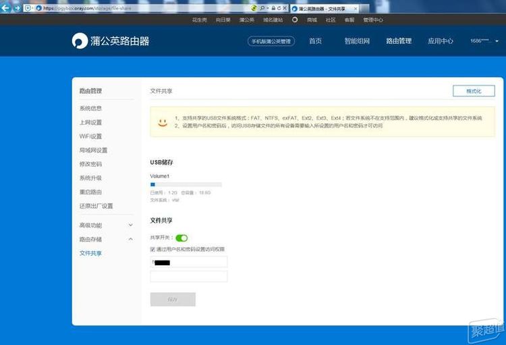Click the lock security icon
Screen dimensions: 506x345
pyautogui.click(x=273, y=8)
